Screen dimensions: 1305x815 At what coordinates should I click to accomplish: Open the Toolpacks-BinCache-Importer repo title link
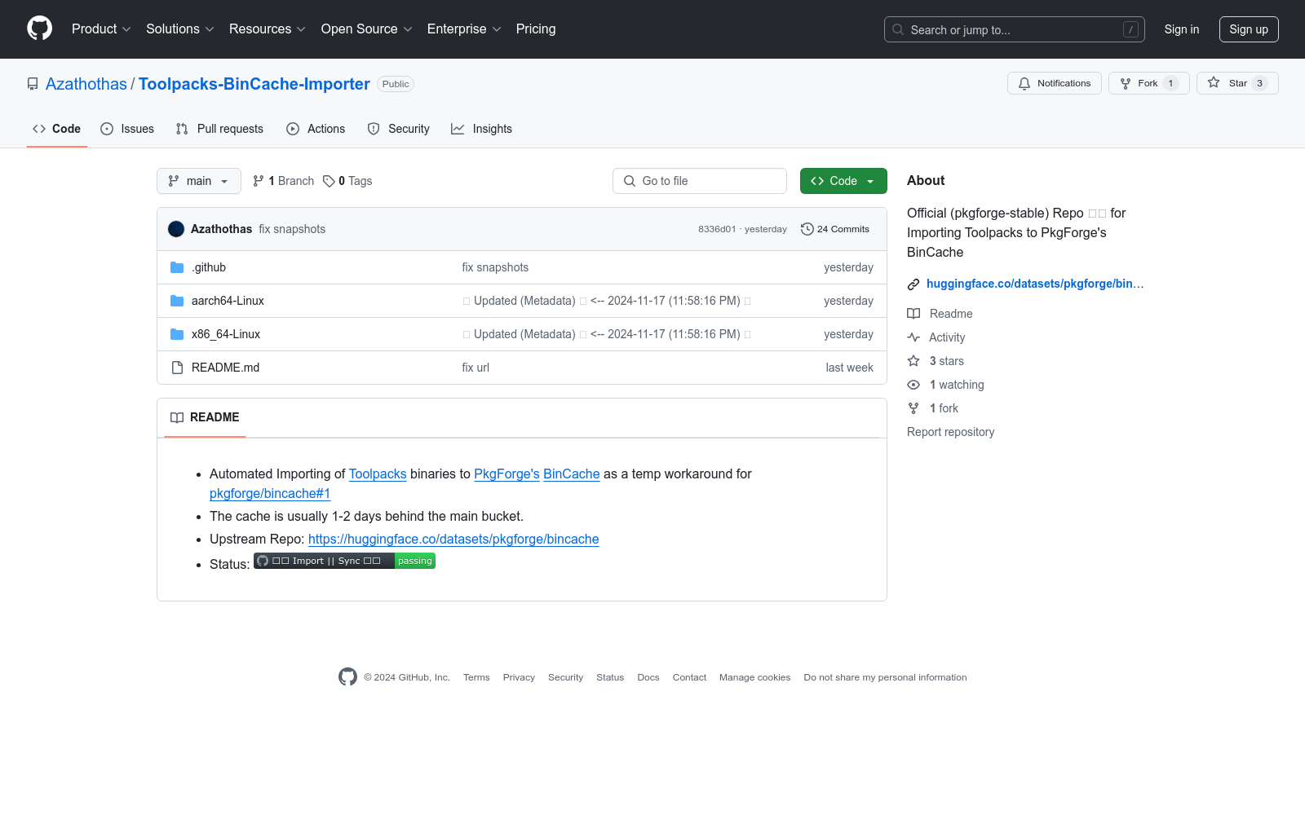click(254, 84)
